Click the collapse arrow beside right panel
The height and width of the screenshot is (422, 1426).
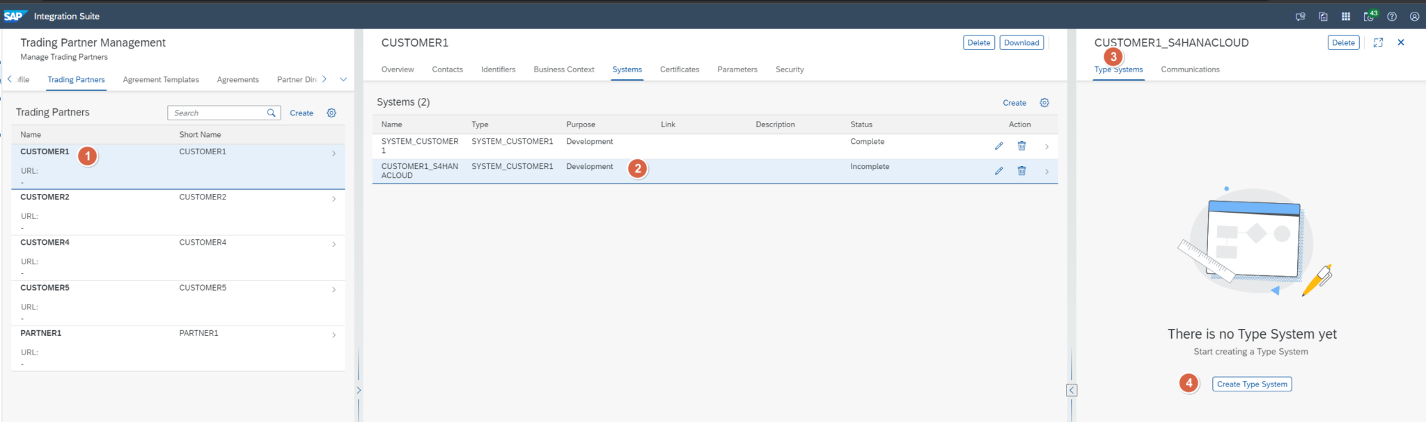tap(1072, 390)
